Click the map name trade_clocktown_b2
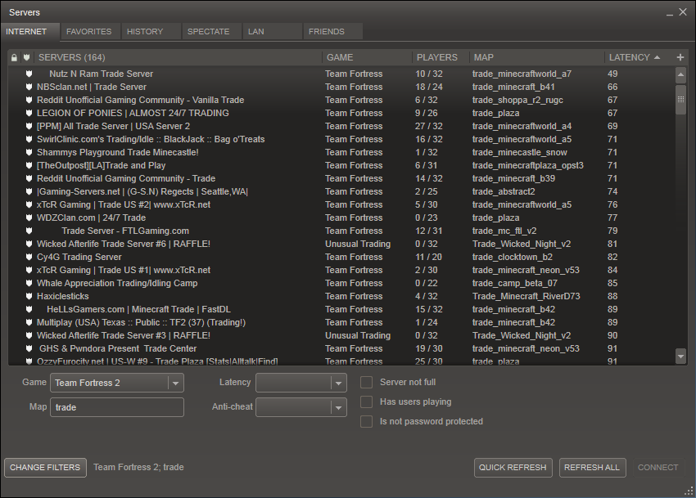 point(513,257)
